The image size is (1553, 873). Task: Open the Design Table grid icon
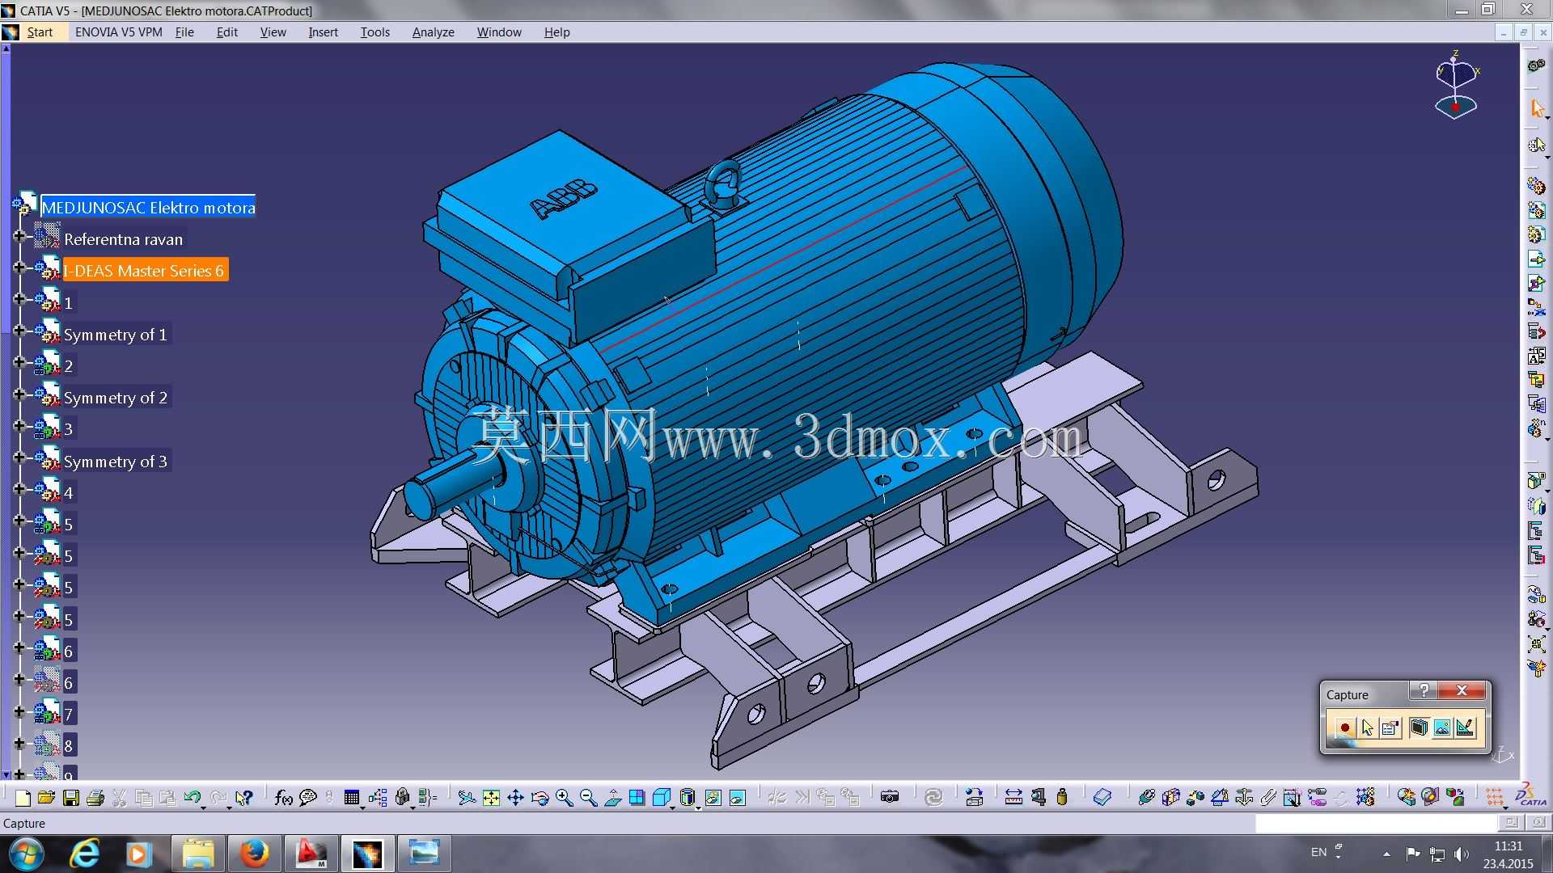pyautogui.click(x=351, y=798)
